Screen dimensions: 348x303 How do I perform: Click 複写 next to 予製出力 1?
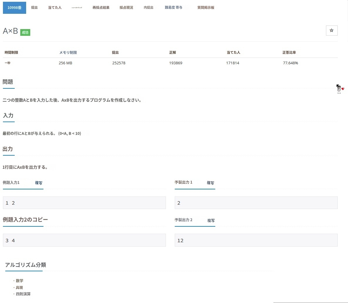[x=210, y=183]
